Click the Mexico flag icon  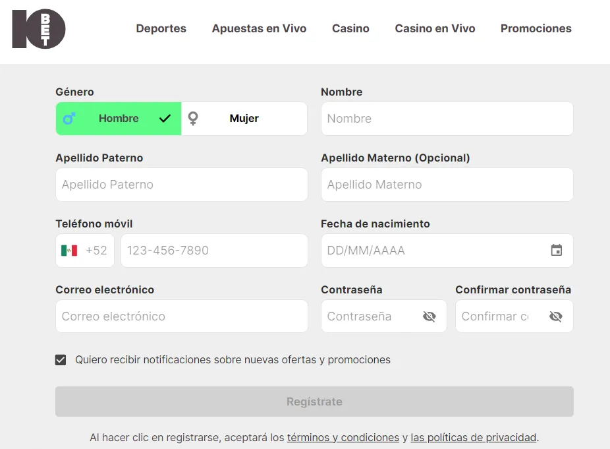point(70,251)
